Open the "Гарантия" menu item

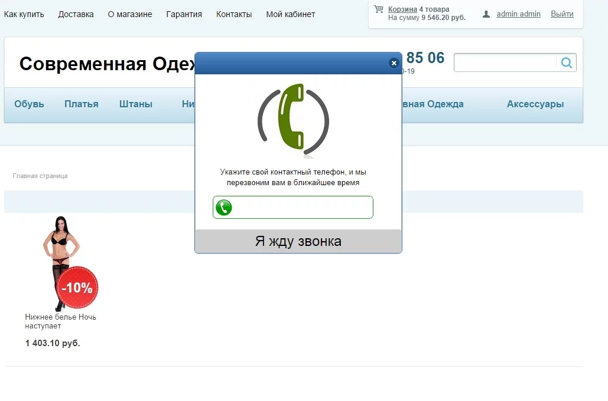click(184, 14)
